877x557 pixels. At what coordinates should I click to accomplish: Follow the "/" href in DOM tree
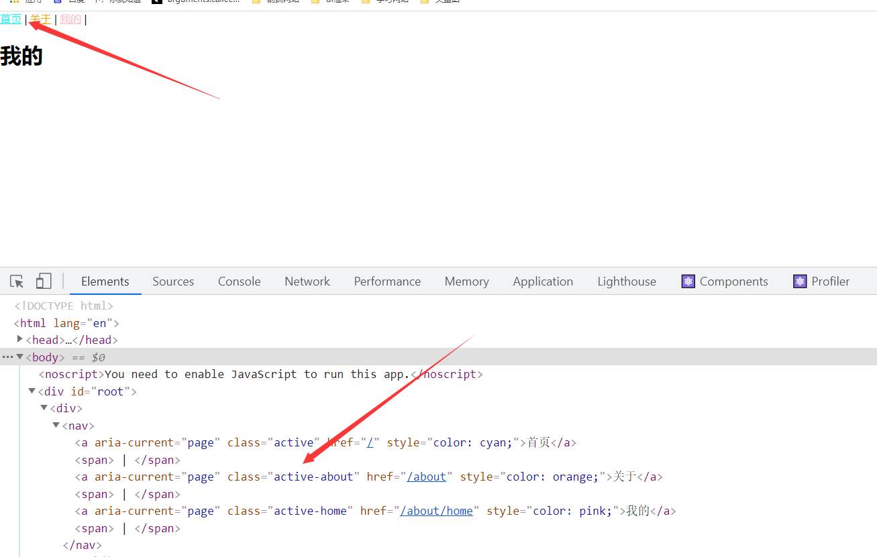[370, 442]
